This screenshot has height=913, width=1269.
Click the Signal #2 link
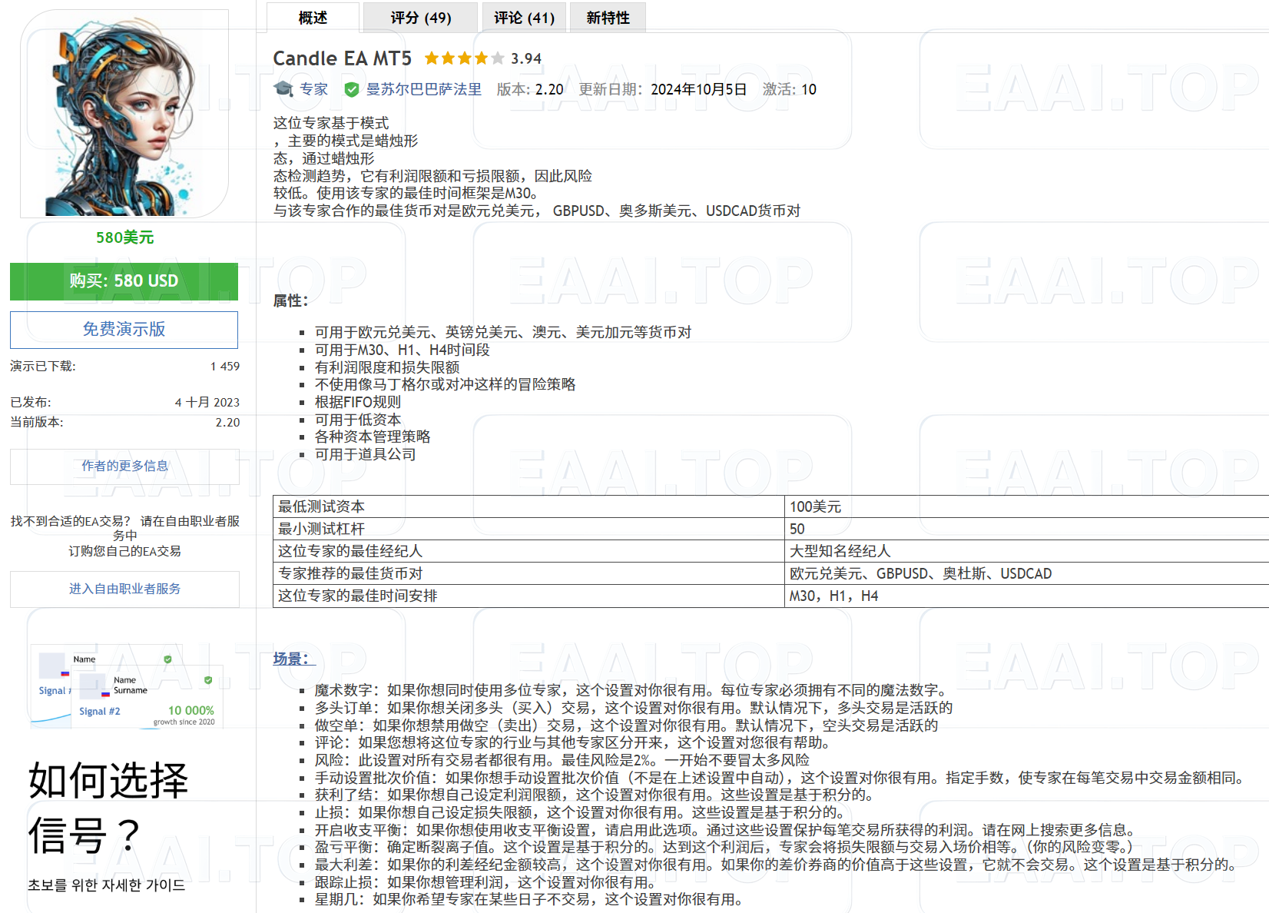(x=99, y=711)
